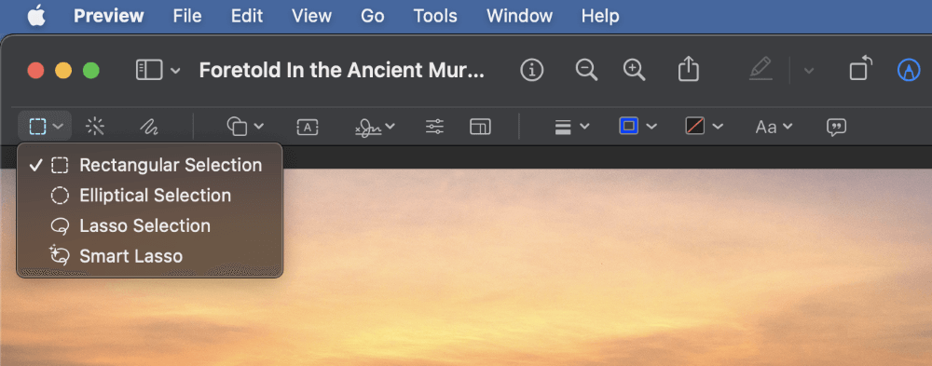The image size is (932, 366).
Task: Expand the highlight options chevron
Action: 808,72
